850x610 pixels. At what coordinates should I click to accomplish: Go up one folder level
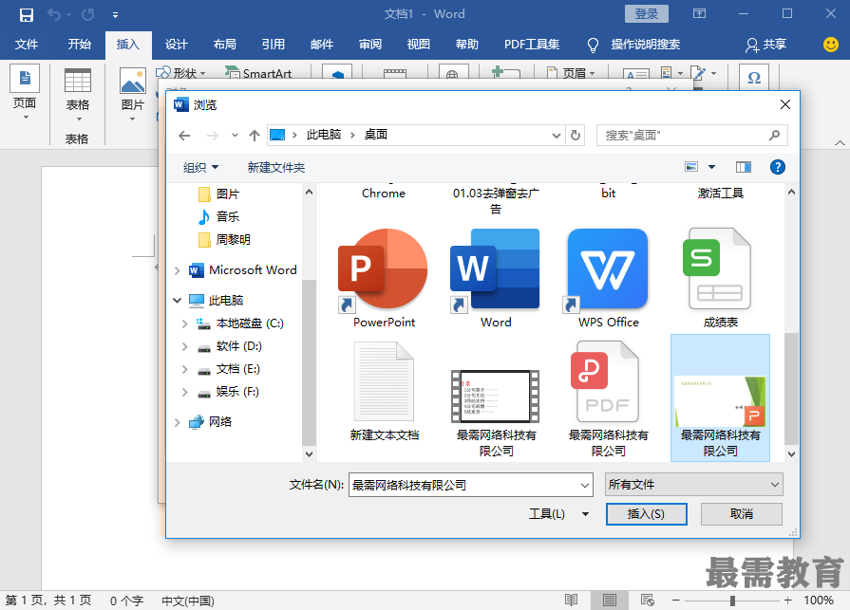[x=255, y=136]
